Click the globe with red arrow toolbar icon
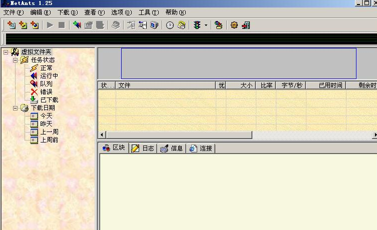The width and height of the screenshot is (377, 230). pos(219,25)
